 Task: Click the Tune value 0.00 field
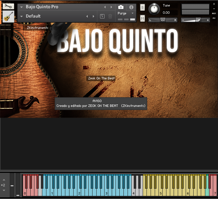pyautogui.click(x=170, y=13)
